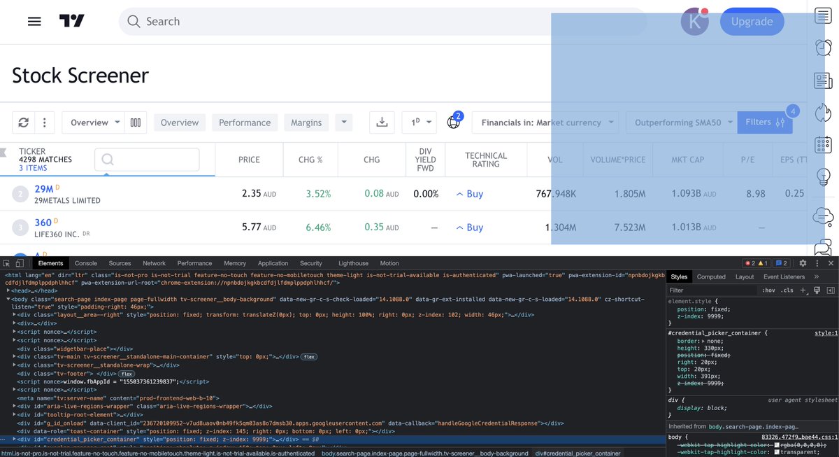
Task: Toggle DevTools device toolbar
Action: pos(20,263)
